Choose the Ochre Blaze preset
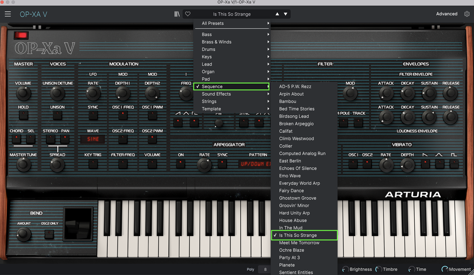Screen dimensions: 474x275 point(304,250)
